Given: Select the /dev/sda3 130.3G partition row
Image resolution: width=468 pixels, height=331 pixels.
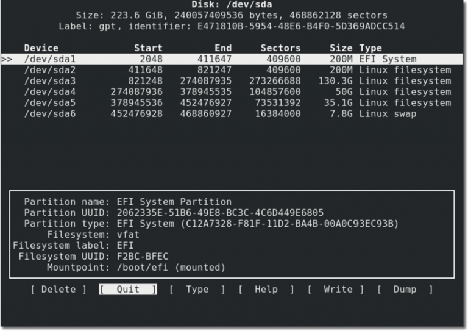Looking at the screenshot, I should [x=232, y=81].
